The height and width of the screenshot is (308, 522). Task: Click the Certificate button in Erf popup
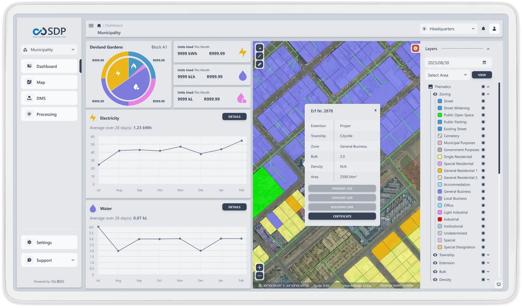click(x=342, y=216)
